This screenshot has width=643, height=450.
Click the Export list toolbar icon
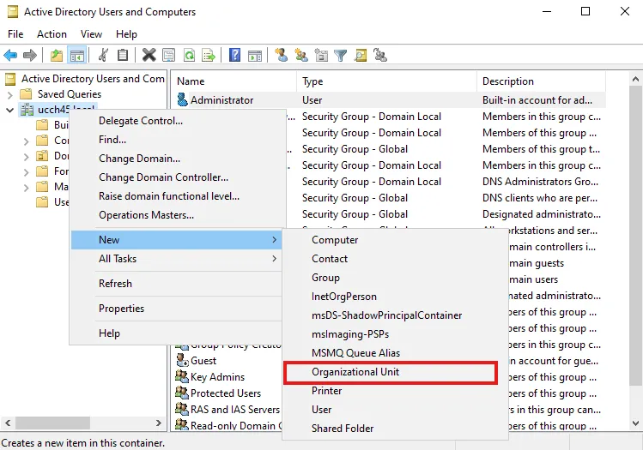(x=210, y=55)
